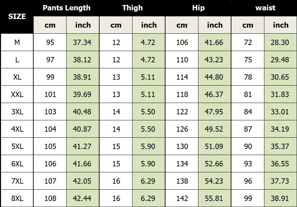This screenshot has height=207, width=297.
Task: Click the hip value 47.95 inch
Action: click(214, 112)
